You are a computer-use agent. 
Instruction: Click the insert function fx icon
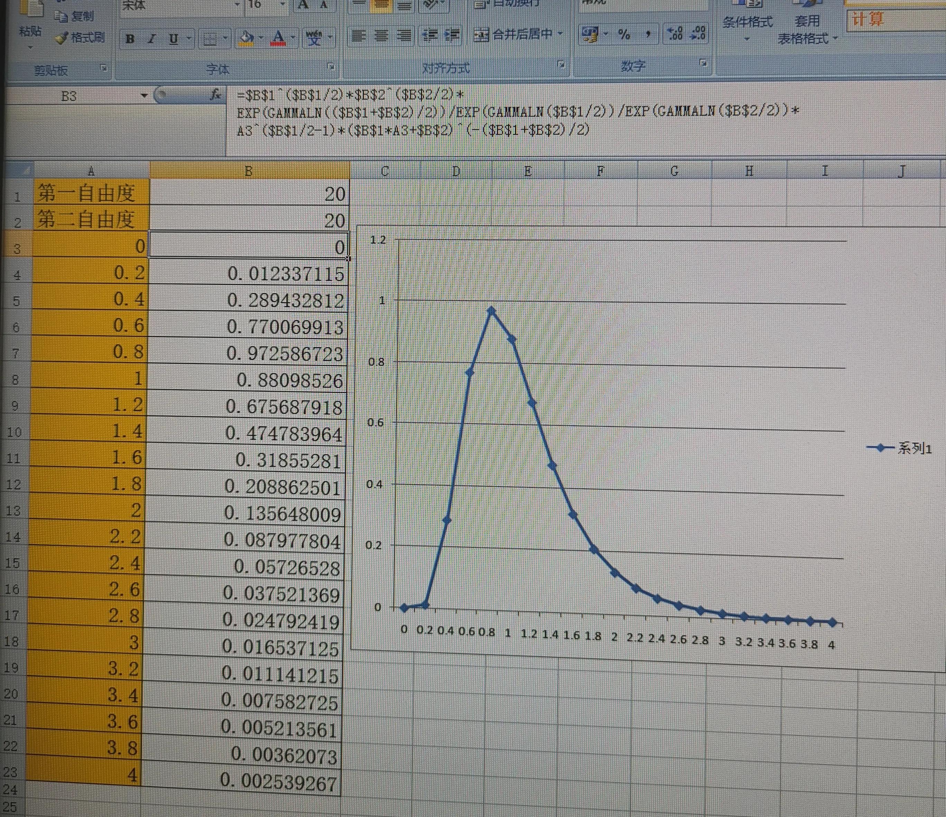[x=215, y=95]
